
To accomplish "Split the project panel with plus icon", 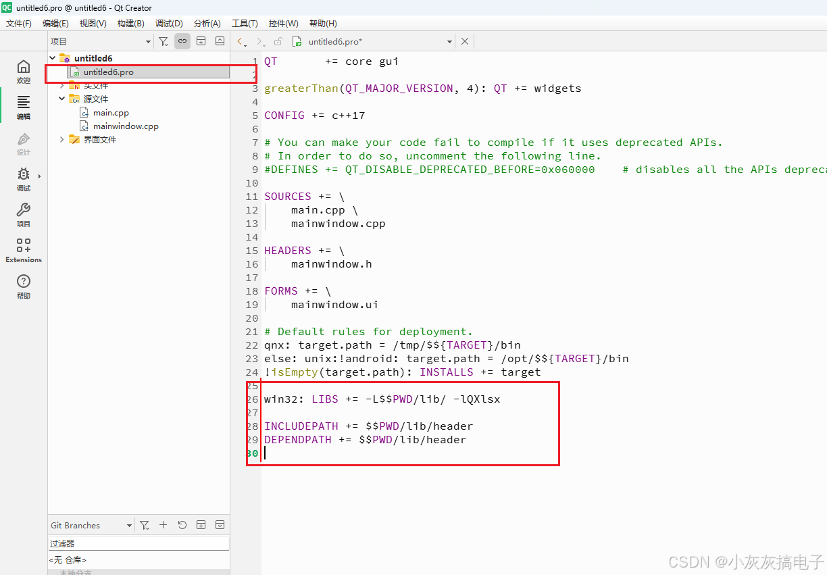I will (x=201, y=41).
